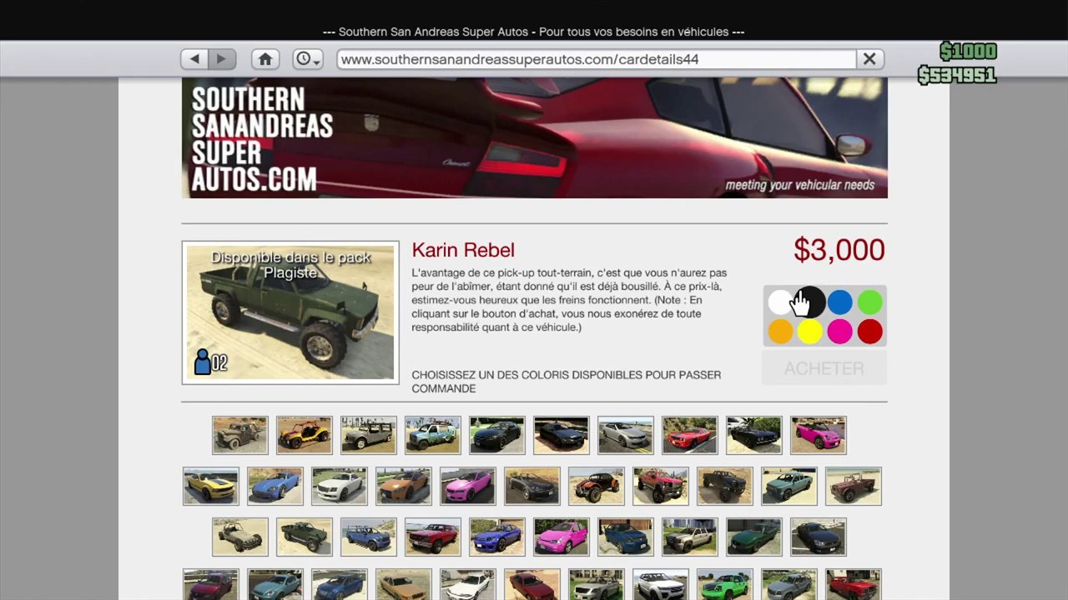Pick the orange color swatch

[x=780, y=332]
